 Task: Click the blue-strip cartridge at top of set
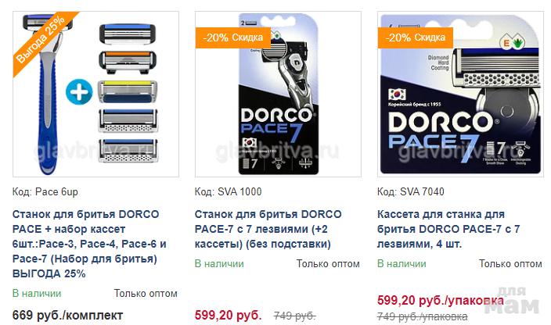click(x=128, y=34)
